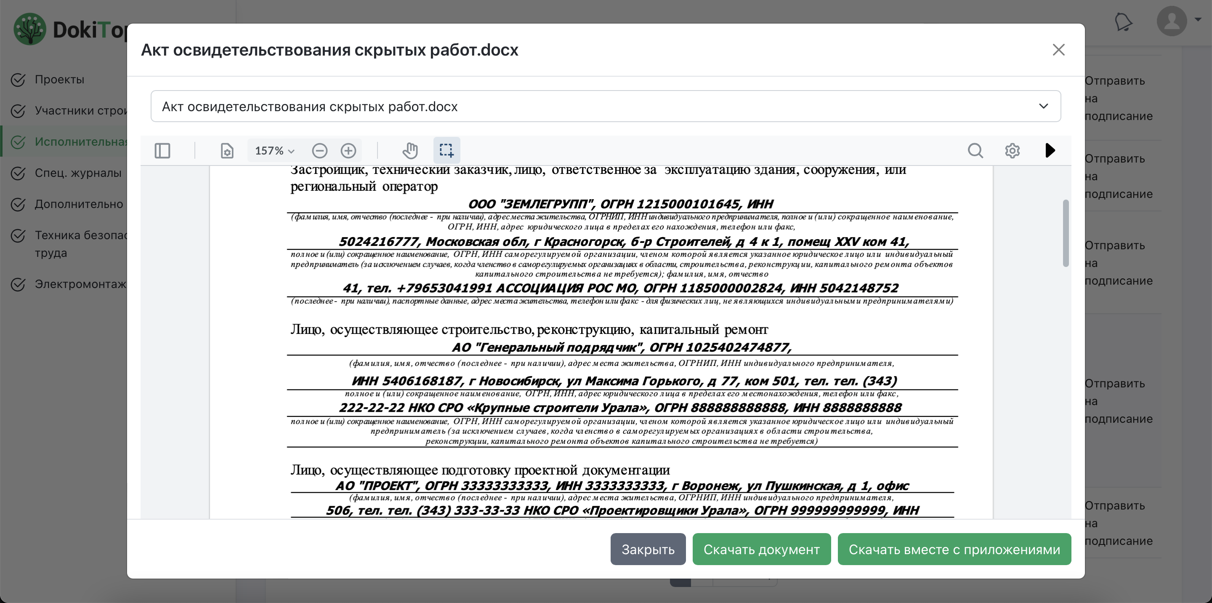Click the notification bell icon
Image resolution: width=1212 pixels, height=603 pixels.
click(1123, 22)
